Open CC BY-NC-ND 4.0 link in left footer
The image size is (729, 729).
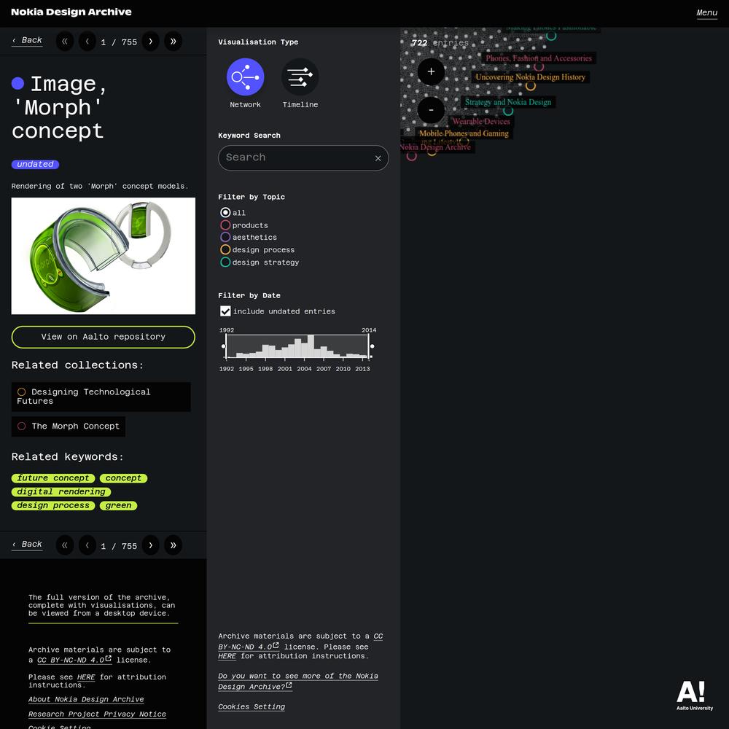[74, 660]
